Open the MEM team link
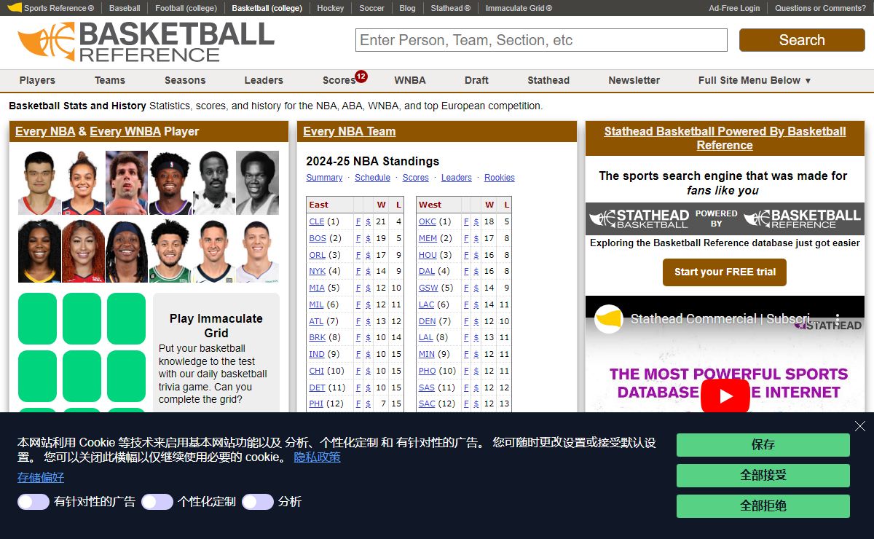This screenshot has height=539, width=874. pyautogui.click(x=428, y=238)
